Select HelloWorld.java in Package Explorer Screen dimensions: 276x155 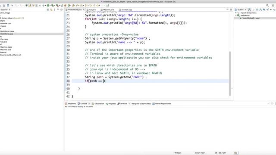tap(7, 34)
